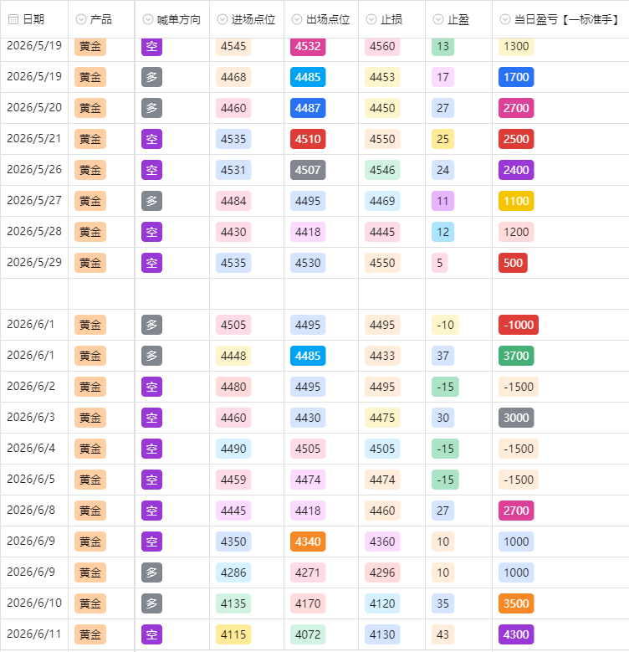Click the 4115 entry price on 2026/6/11
Image resolution: width=629 pixels, height=652 pixels.
(233, 634)
